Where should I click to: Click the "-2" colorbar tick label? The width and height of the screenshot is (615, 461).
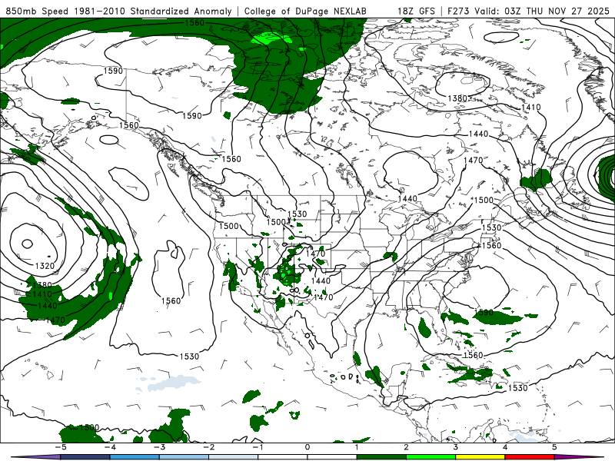208,447
